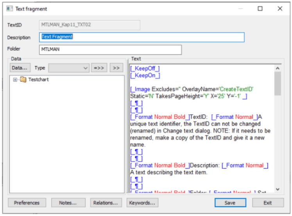This screenshot has height=216, width=292.
Task: Select the Testchart folder icon
Action: [23, 80]
